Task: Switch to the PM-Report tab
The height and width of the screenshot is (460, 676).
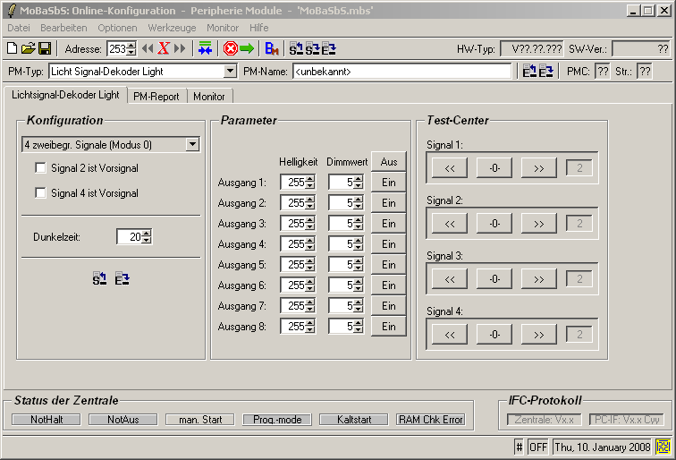Action: point(156,96)
